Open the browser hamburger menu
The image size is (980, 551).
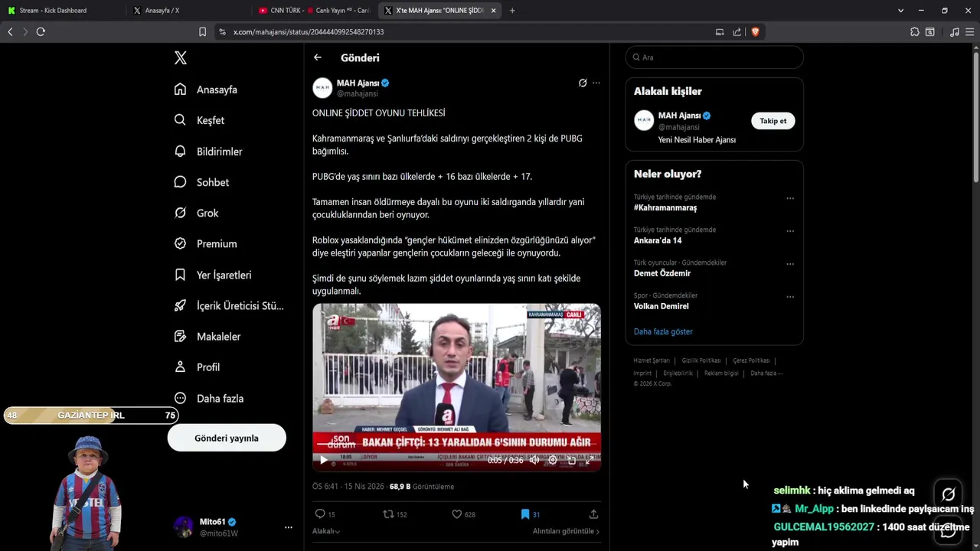pos(970,31)
